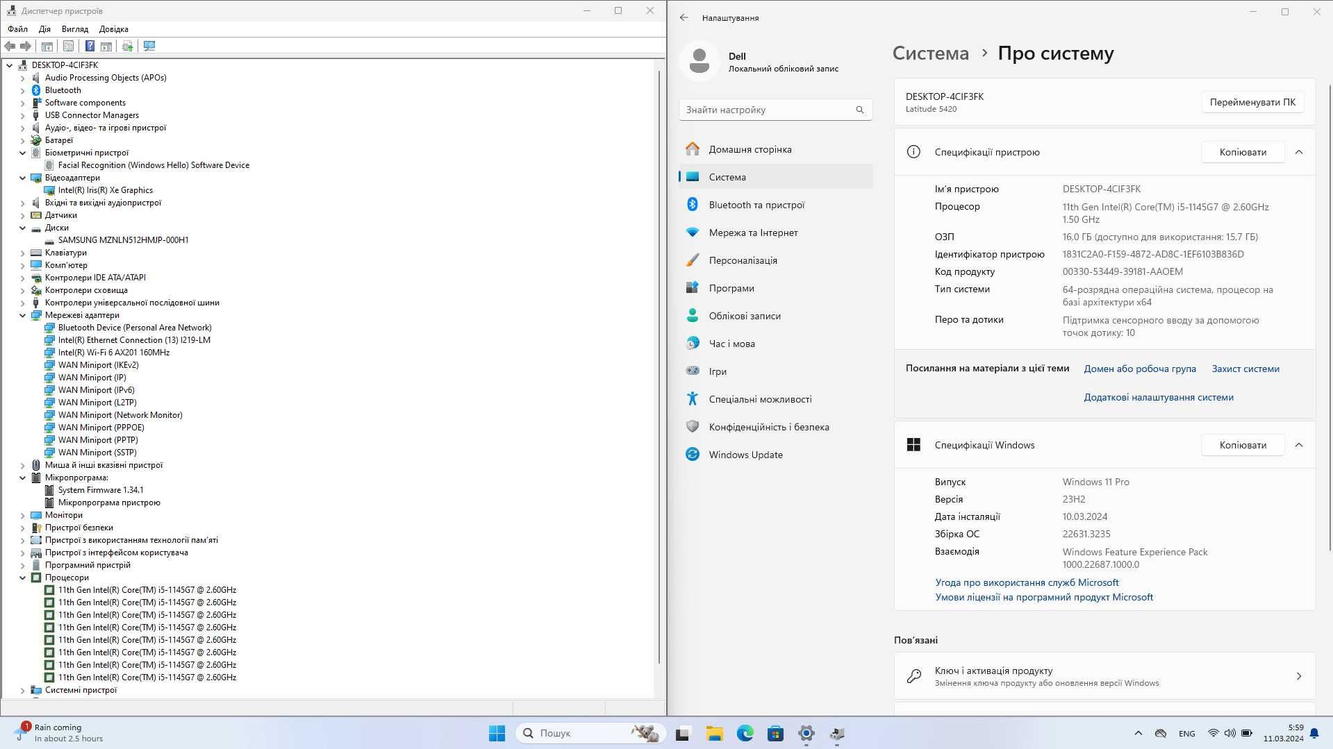Click Копіювати for device specifications
The image size is (1333, 749).
point(1243,152)
